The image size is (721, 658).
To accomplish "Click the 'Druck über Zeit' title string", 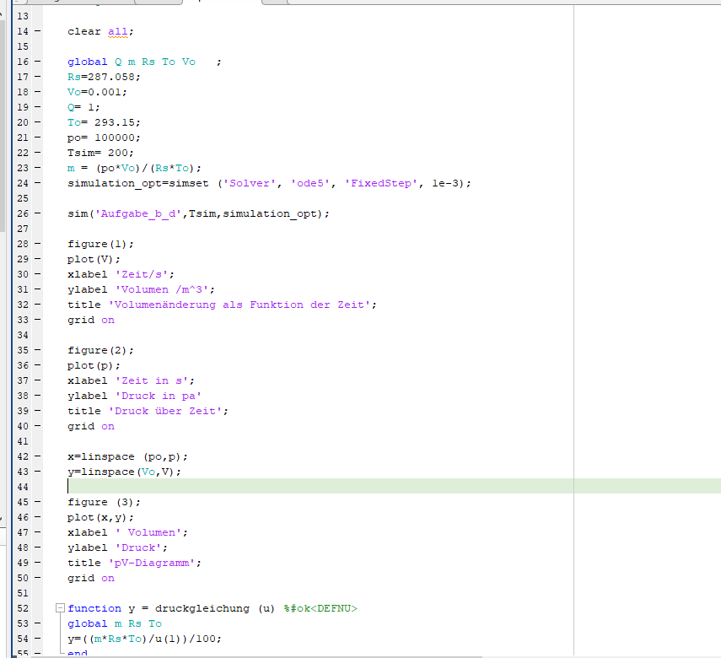I will point(164,411).
